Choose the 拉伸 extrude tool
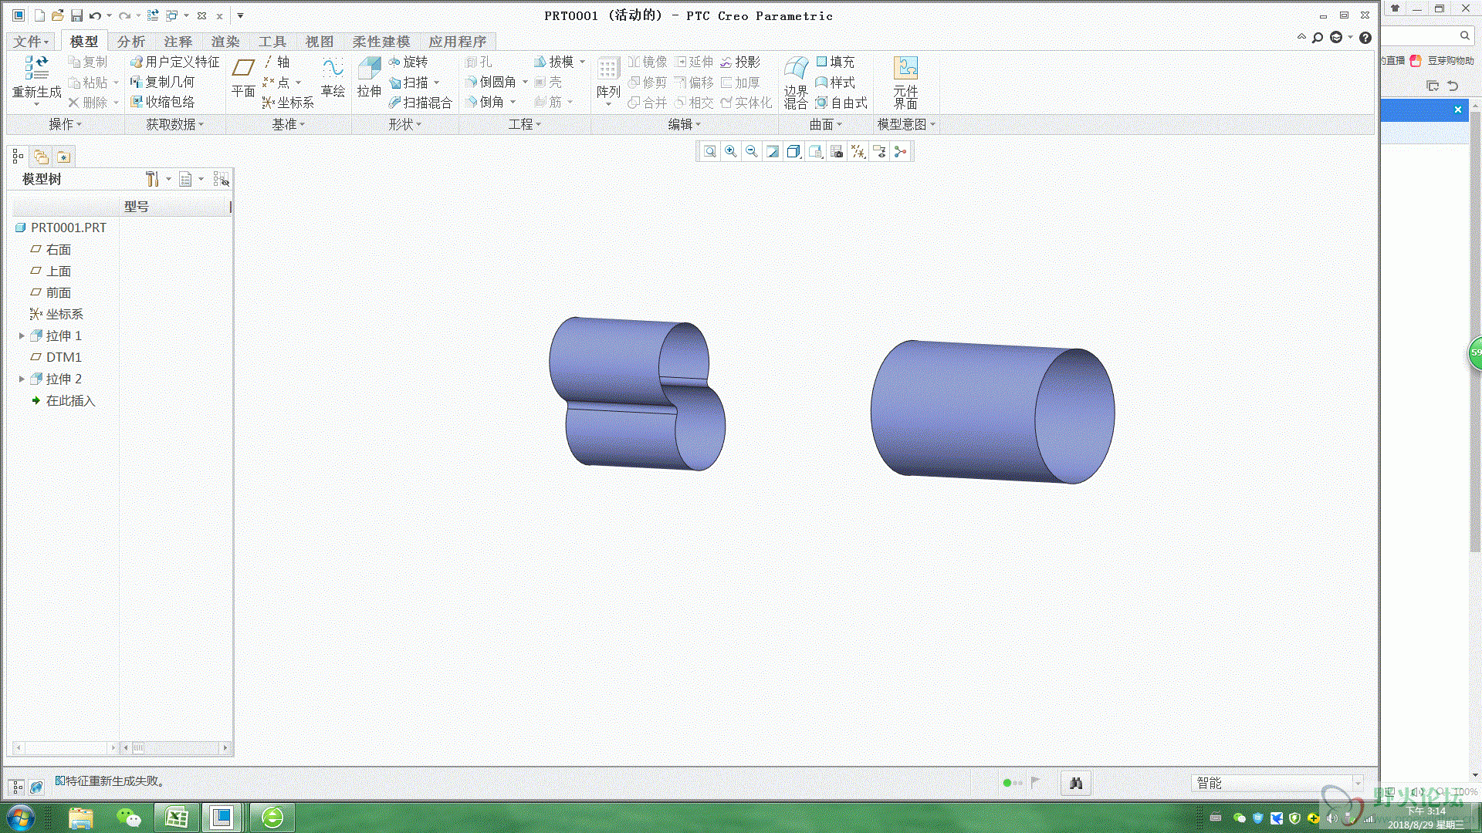 (x=369, y=77)
